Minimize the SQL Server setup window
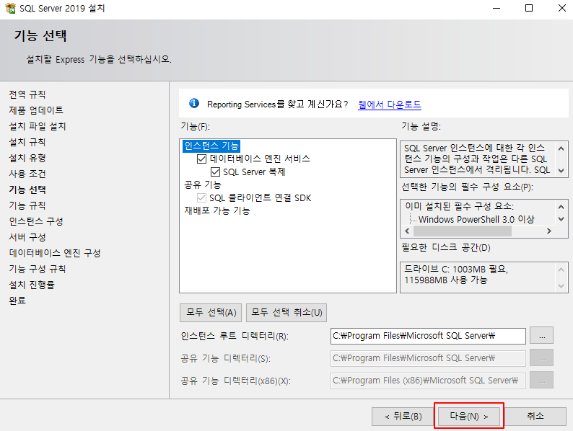 (x=497, y=8)
